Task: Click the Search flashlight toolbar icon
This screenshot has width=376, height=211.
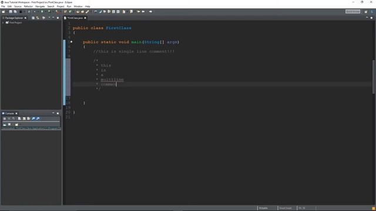Action: pyautogui.click(x=88, y=12)
